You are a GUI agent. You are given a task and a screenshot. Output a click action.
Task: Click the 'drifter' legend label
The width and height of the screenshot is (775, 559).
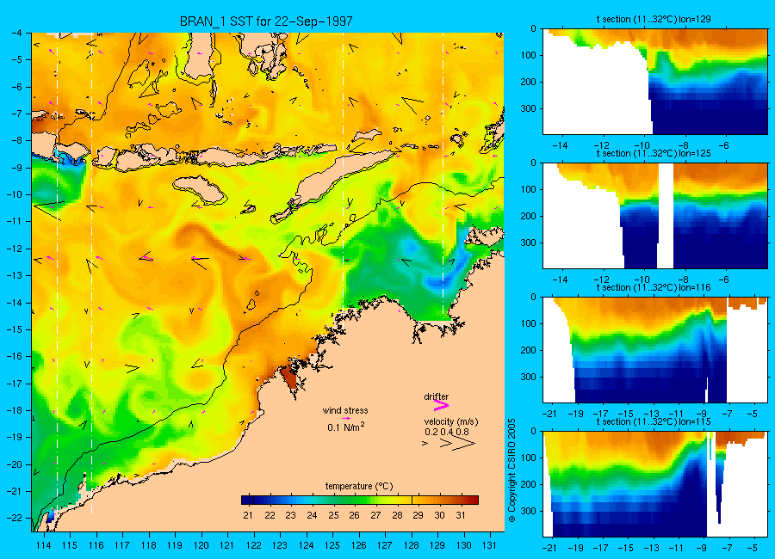pos(436,396)
